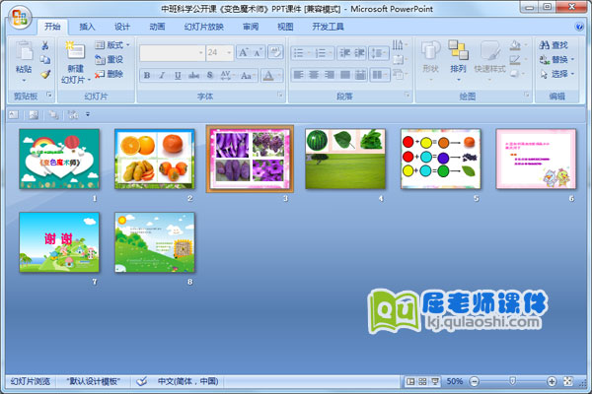Click the Numbering list icon
This screenshot has width=592, height=394.
320,53
